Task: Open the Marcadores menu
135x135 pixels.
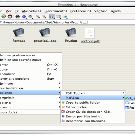Action: pyautogui.click(x=31, y=11)
